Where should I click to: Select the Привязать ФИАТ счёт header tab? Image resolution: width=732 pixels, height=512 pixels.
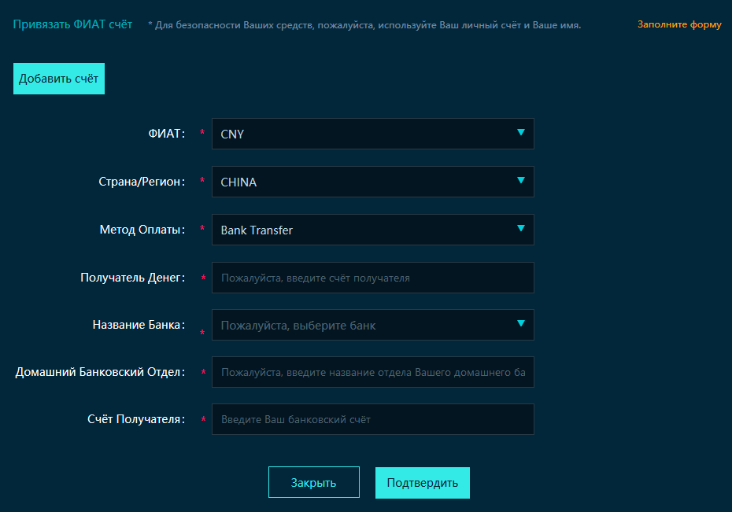72,24
